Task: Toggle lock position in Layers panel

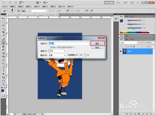Action: point(131,47)
